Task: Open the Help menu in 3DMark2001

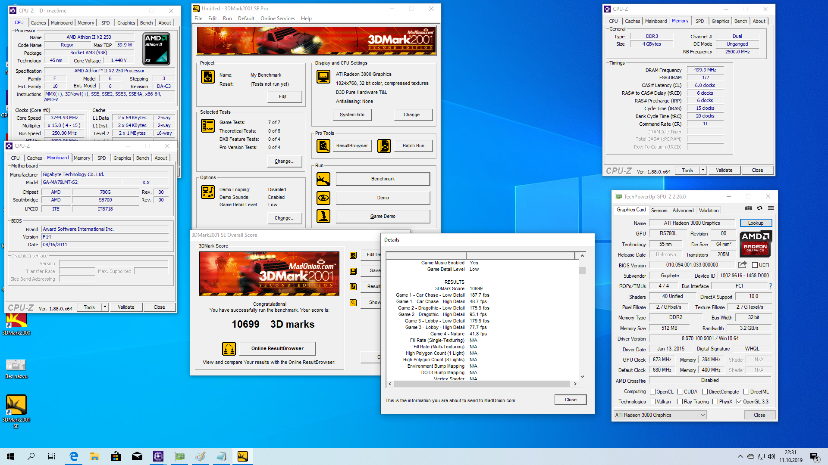Action: click(x=306, y=19)
